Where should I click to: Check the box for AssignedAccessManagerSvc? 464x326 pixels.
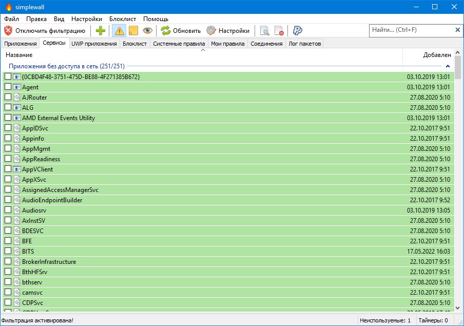tap(8, 189)
